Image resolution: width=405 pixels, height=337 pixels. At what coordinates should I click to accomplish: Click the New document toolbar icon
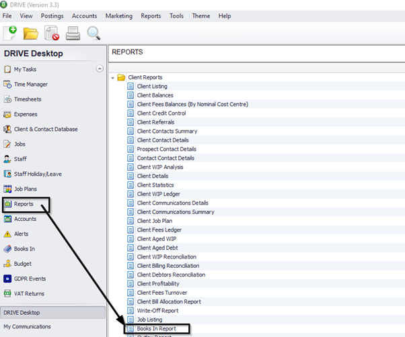point(10,33)
